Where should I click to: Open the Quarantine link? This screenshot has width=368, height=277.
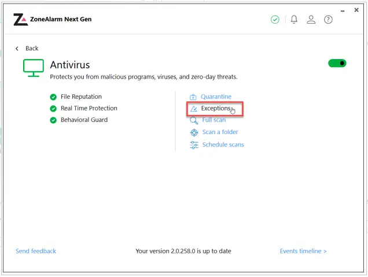(x=216, y=97)
